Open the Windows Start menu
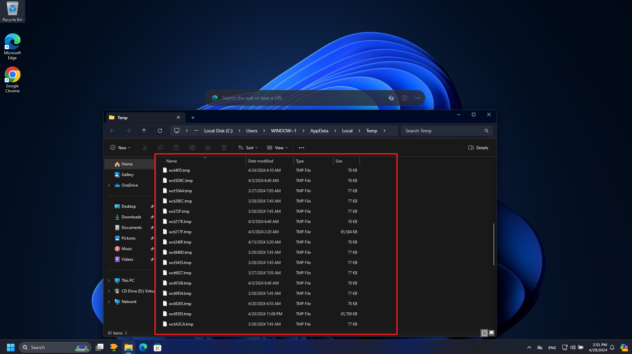 [11, 347]
